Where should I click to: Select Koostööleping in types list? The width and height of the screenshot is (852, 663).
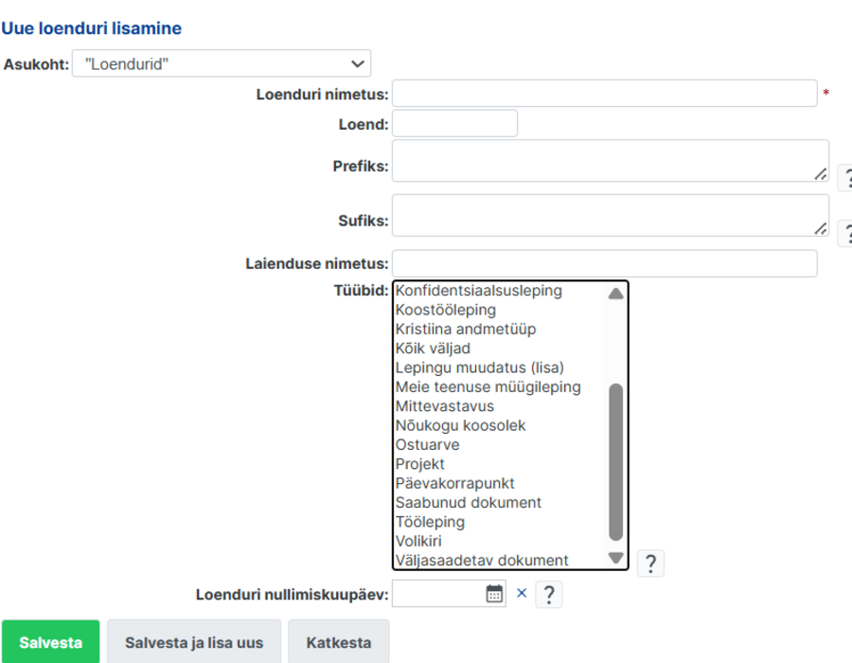click(x=446, y=310)
